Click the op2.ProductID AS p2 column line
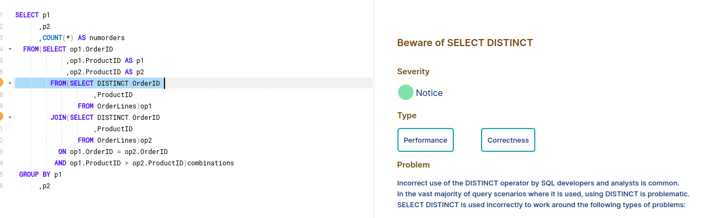This screenshot has width=715, height=218. click(x=107, y=72)
